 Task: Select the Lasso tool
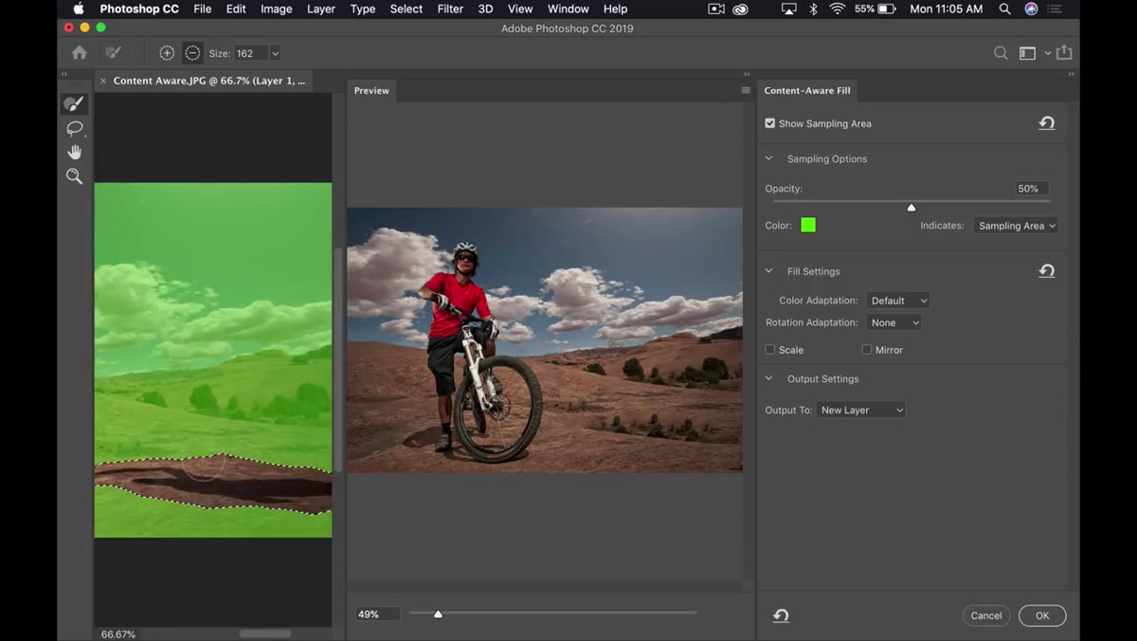pos(75,128)
